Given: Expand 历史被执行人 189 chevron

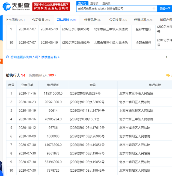Looking at the screenshot, I should tap(55, 75).
